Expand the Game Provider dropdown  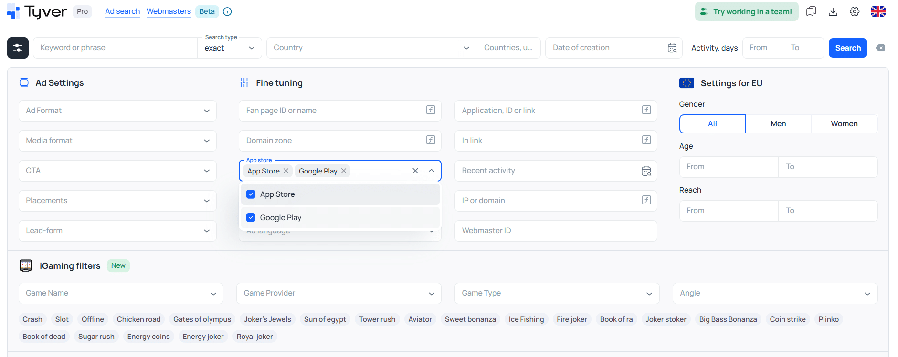tap(339, 293)
